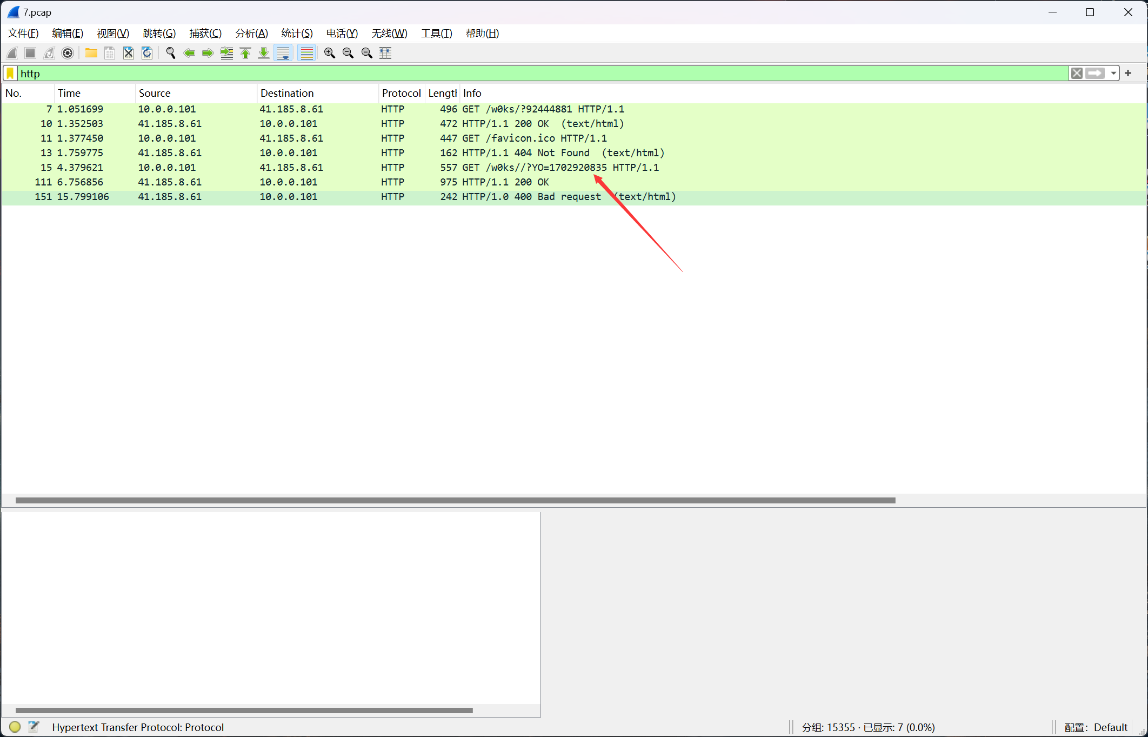Click the packet list horizontal scrollbar
This screenshot has height=737, width=1148.
(x=455, y=500)
